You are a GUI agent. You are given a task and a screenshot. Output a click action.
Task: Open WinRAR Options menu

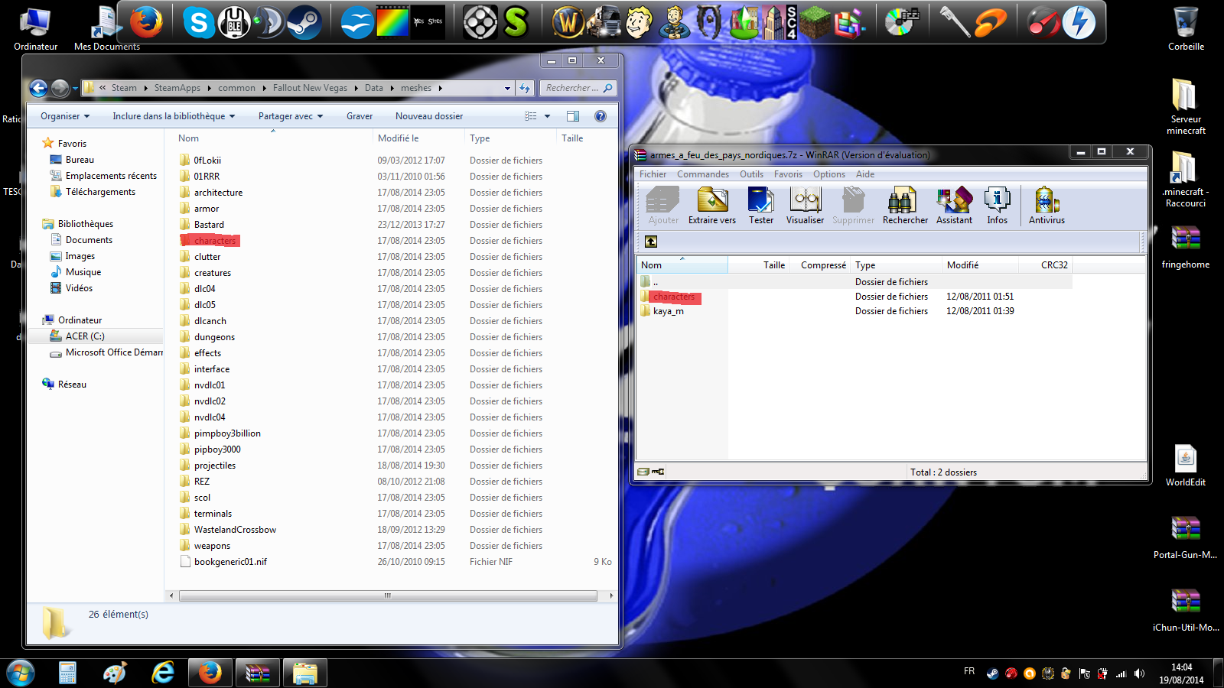click(x=829, y=174)
